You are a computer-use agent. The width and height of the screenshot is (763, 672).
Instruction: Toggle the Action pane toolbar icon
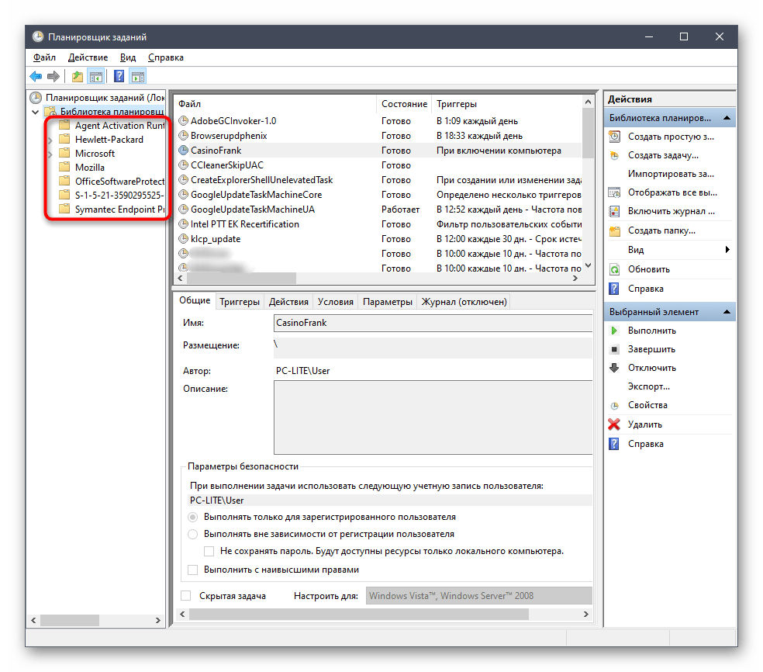(x=138, y=77)
